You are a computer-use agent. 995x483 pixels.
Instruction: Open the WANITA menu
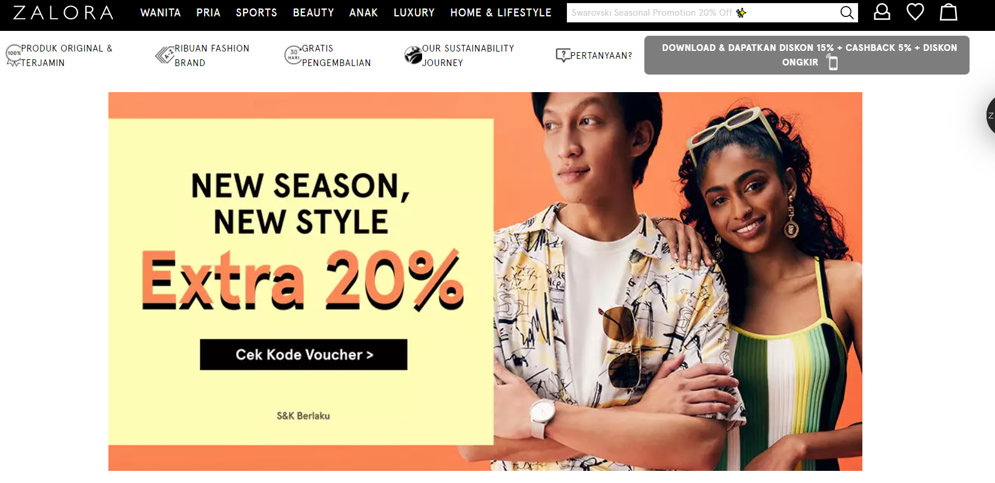[160, 13]
